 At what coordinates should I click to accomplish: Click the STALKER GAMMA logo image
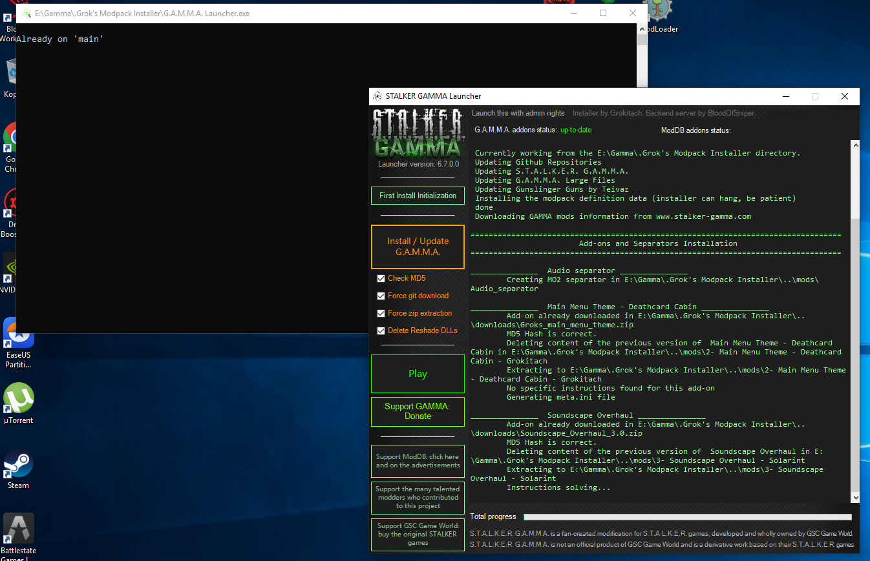point(418,134)
